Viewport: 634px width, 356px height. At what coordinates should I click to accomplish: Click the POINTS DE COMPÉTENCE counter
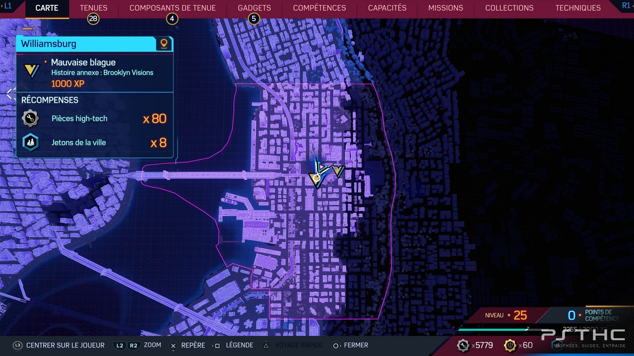(x=594, y=315)
